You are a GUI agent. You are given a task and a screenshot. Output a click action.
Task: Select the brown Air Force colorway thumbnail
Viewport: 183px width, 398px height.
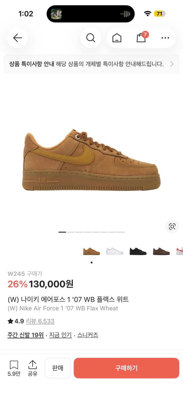[161, 251]
